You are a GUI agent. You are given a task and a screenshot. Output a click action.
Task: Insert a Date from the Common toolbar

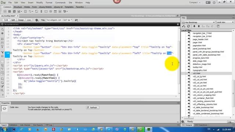pyautogui.click(x=55, y=11)
